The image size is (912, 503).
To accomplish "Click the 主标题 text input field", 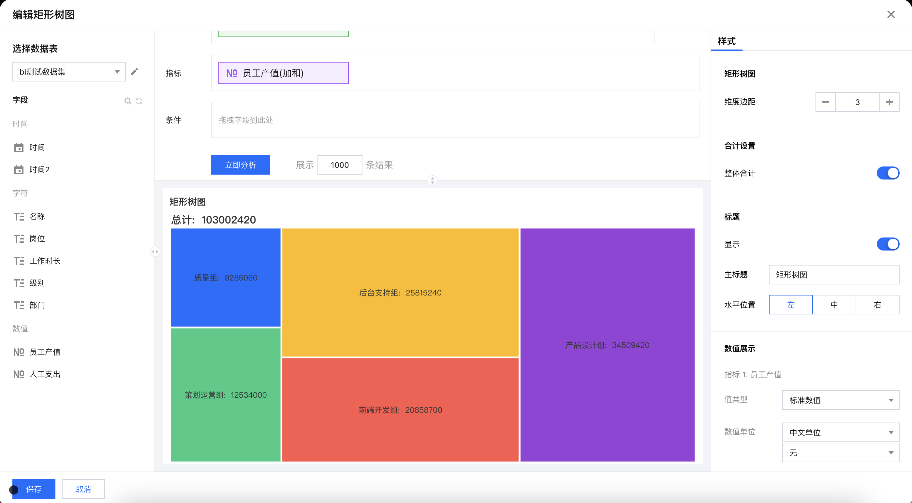I will [833, 275].
